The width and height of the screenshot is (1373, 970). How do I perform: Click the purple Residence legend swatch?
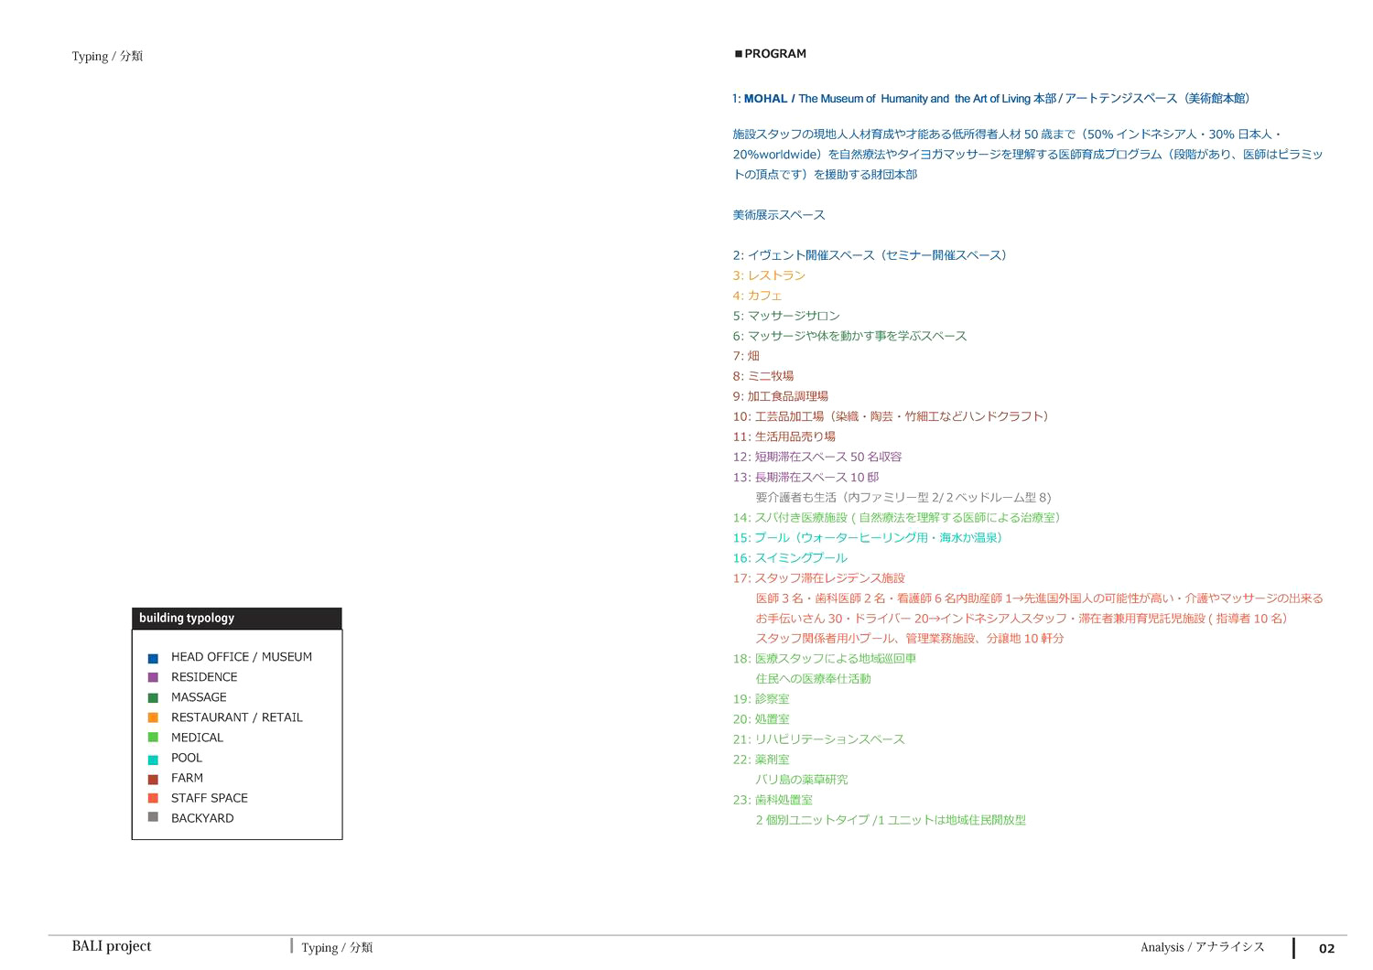(153, 677)
